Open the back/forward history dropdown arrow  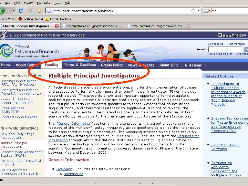point(14,11)
